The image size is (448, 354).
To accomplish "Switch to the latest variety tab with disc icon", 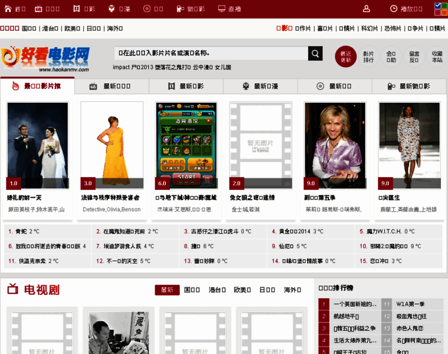I will click(335, 86).
